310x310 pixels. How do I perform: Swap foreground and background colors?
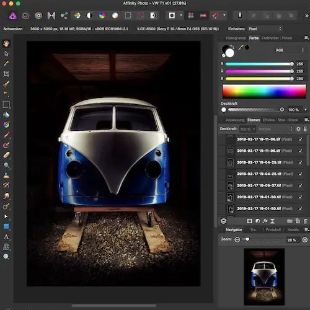(232, 46)
